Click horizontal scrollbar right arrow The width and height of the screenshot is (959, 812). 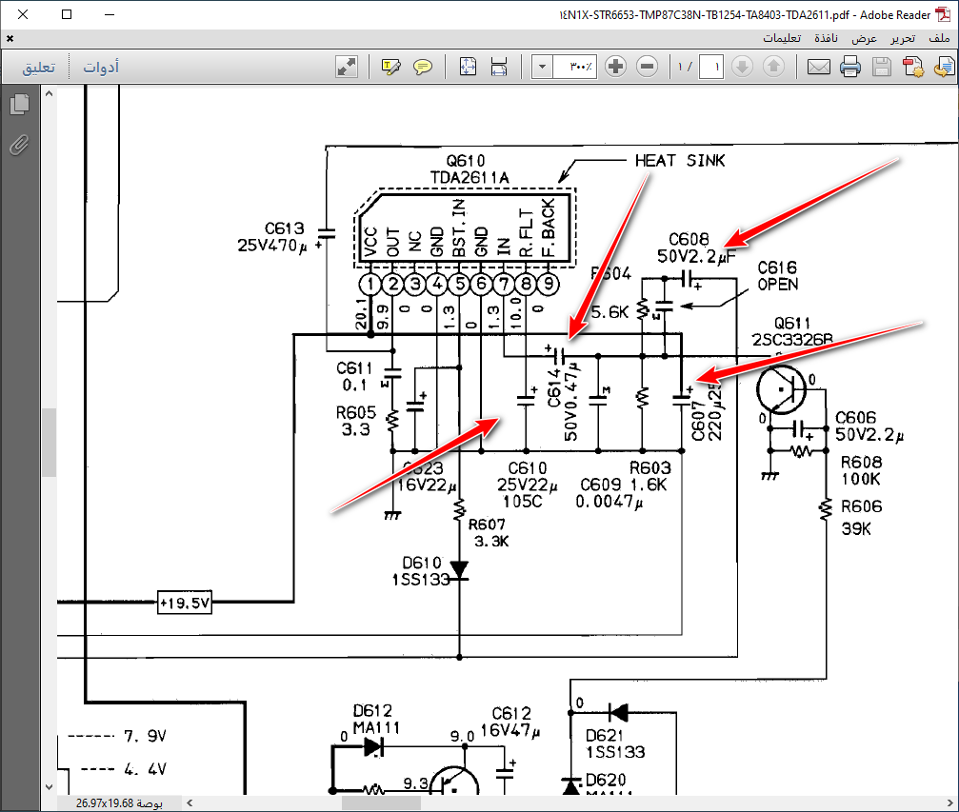coord(949,802)
